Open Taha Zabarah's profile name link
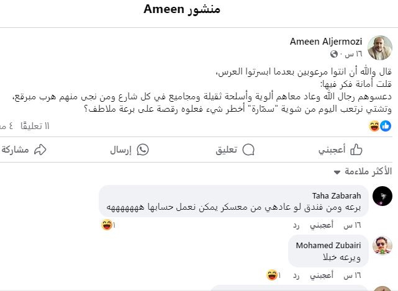 pyautogui.click(x=340, y=195)
